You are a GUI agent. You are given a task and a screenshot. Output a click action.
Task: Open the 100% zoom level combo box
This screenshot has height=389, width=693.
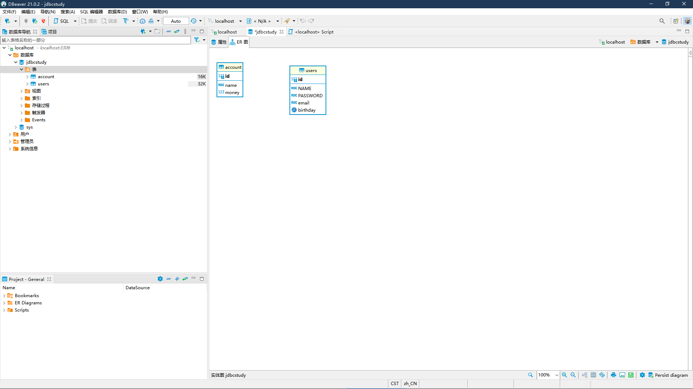point(548,375)
